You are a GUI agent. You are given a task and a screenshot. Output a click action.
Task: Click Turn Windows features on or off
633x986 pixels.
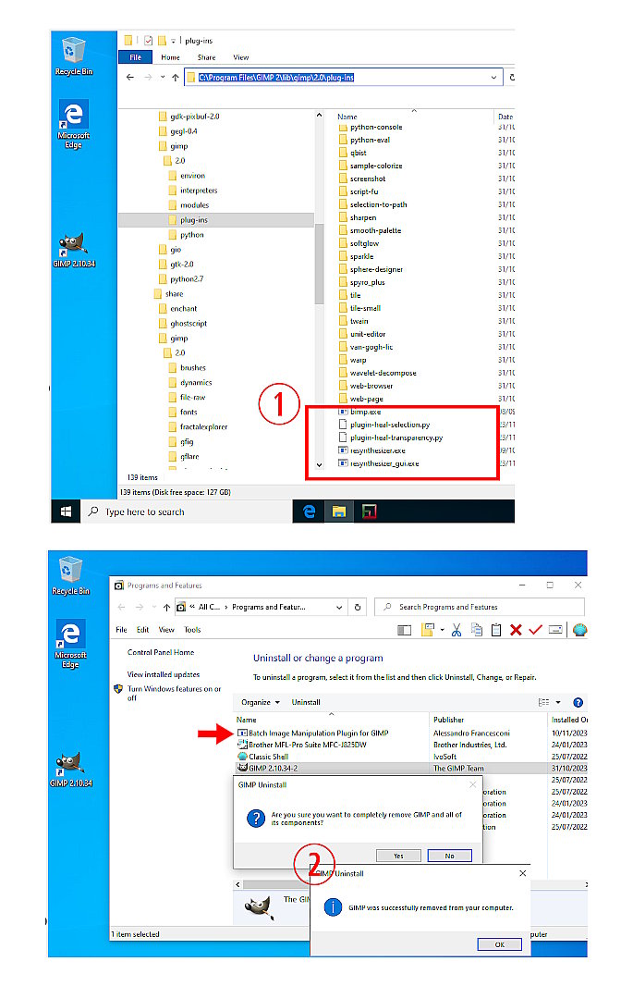pos(174,694)
